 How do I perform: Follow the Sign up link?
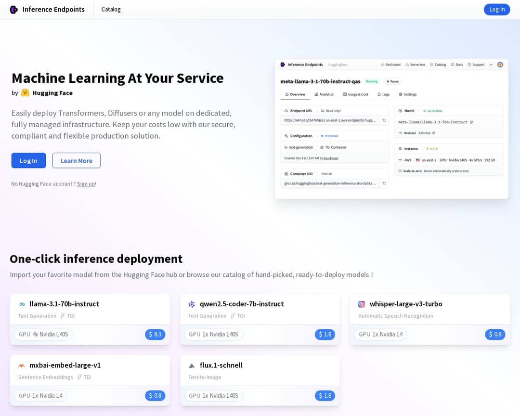pyautogui.click(x=86, y=184)
